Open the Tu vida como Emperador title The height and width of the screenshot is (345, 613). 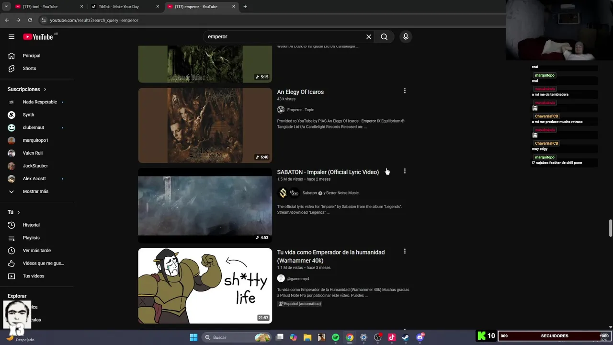click(x=330, y=256)
